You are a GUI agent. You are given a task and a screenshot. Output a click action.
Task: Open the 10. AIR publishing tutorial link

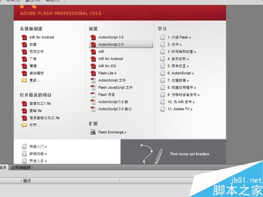tap(181, 102)
